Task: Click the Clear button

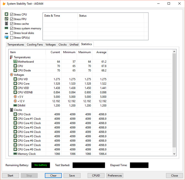Action: tap(53, 176)
